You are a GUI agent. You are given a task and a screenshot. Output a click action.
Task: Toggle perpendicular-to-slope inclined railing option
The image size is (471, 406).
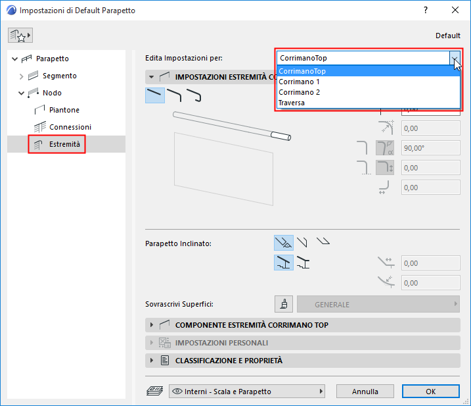point(284,243)
